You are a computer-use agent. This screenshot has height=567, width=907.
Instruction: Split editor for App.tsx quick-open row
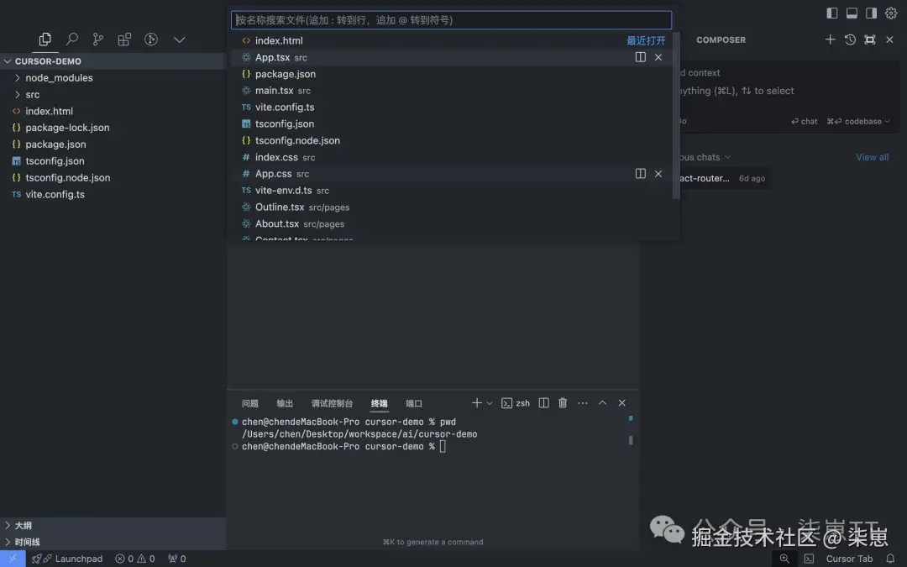[640, 57]
